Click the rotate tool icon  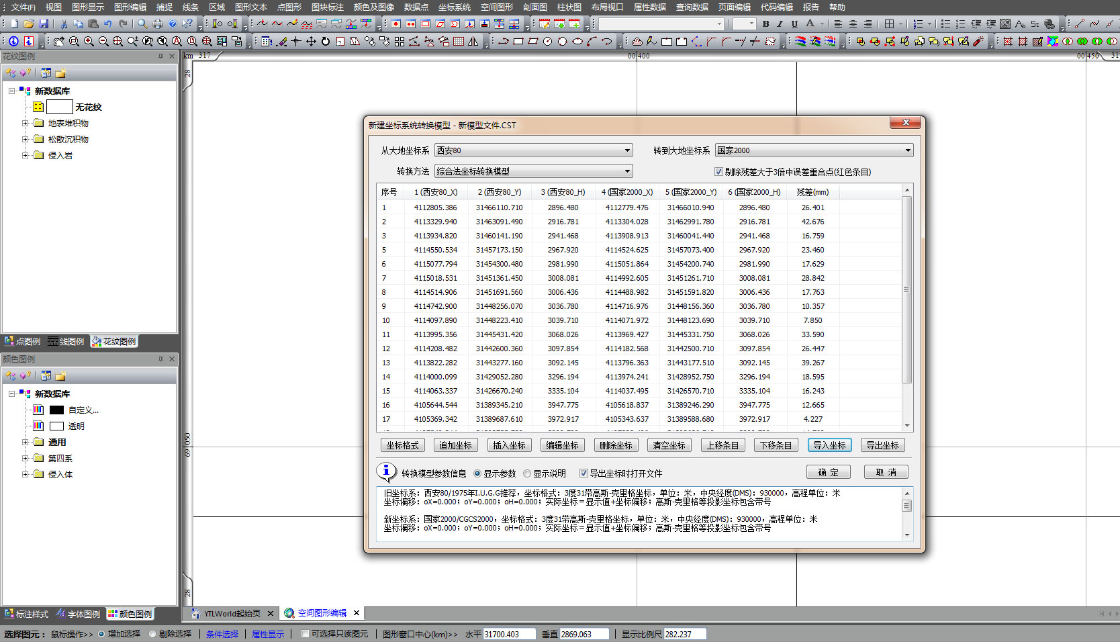[326, 41]
